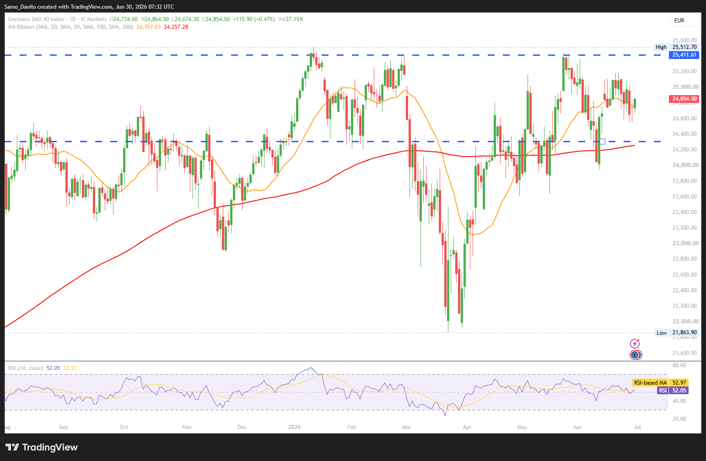The height and width of the screenshot is (461, 706).
Task: Select the Germany DAX 40 Index symbol title
Action: [x=36, y=19]
